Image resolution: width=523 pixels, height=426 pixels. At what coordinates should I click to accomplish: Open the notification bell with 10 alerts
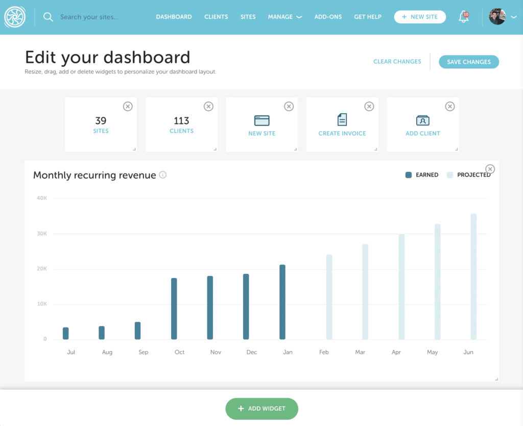463,16
